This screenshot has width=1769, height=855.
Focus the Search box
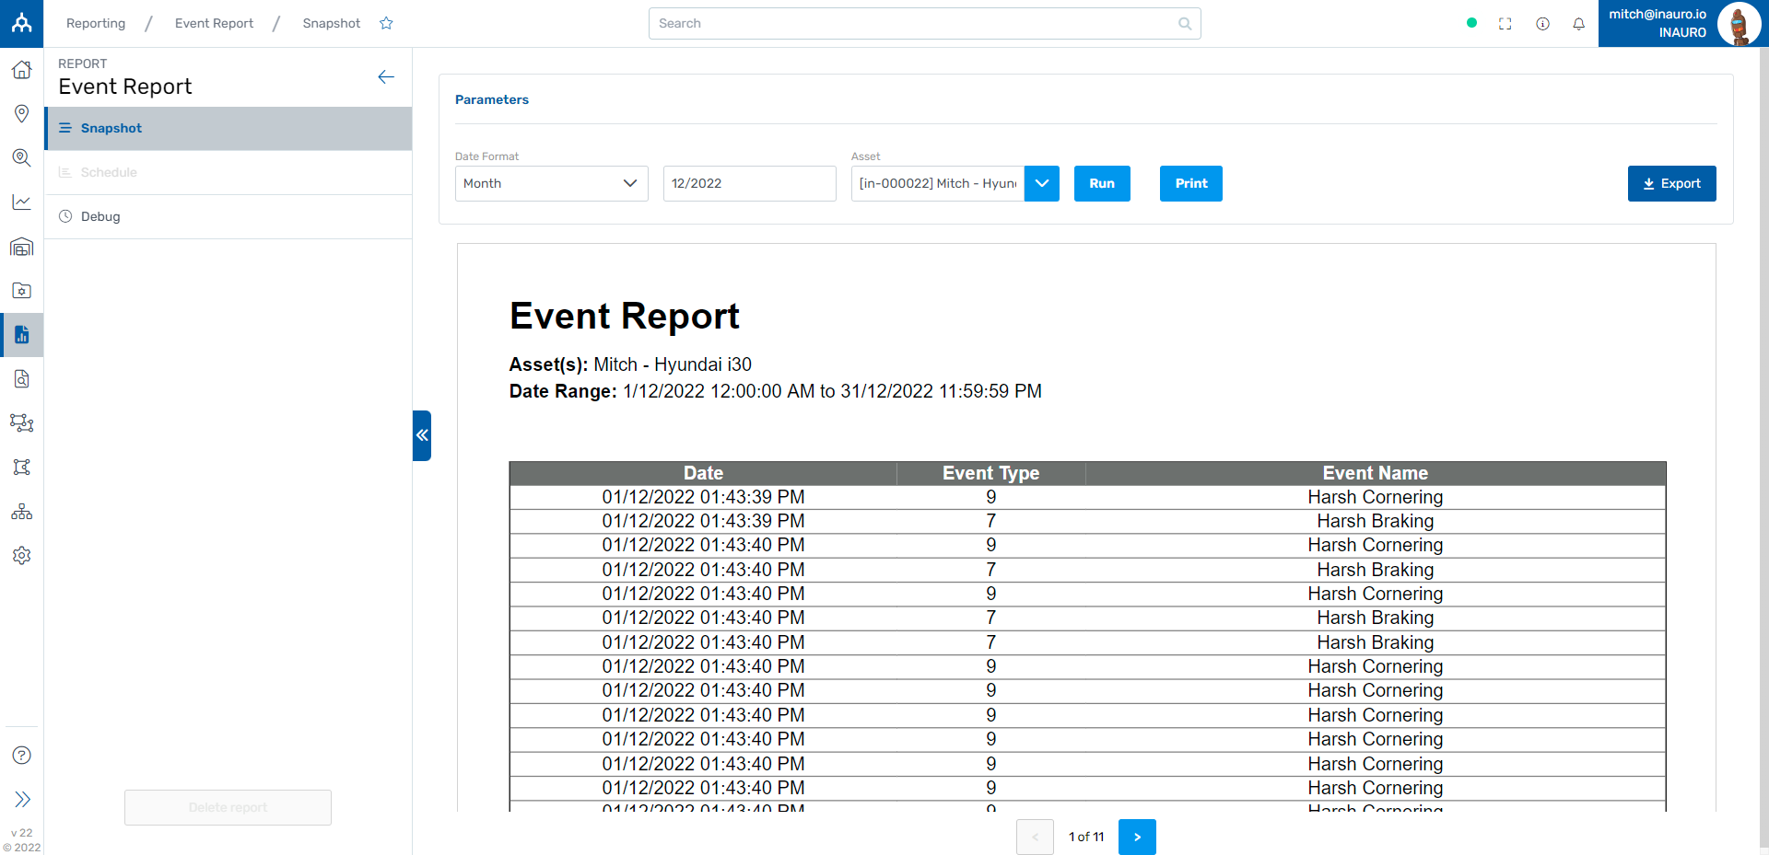tap(924, 24)
